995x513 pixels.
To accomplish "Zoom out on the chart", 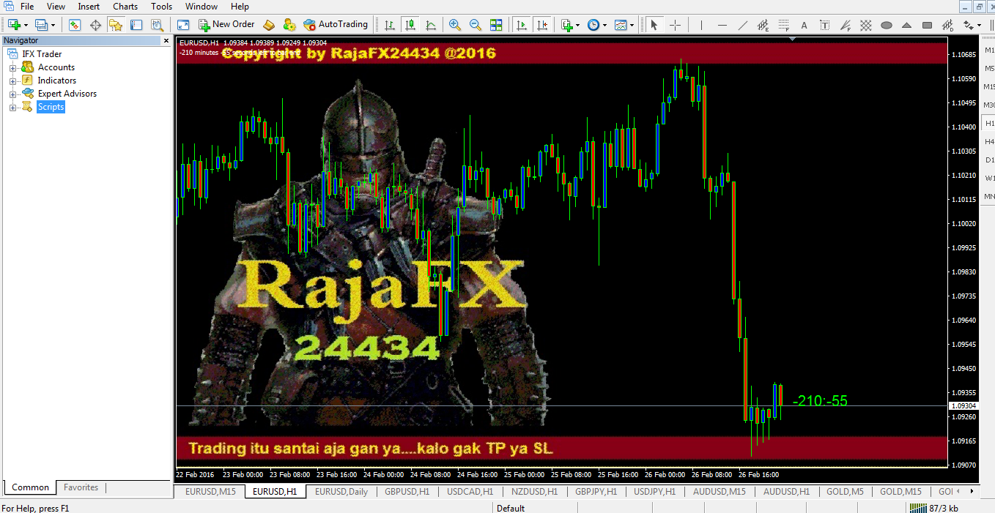I will (x=476, y=25).
